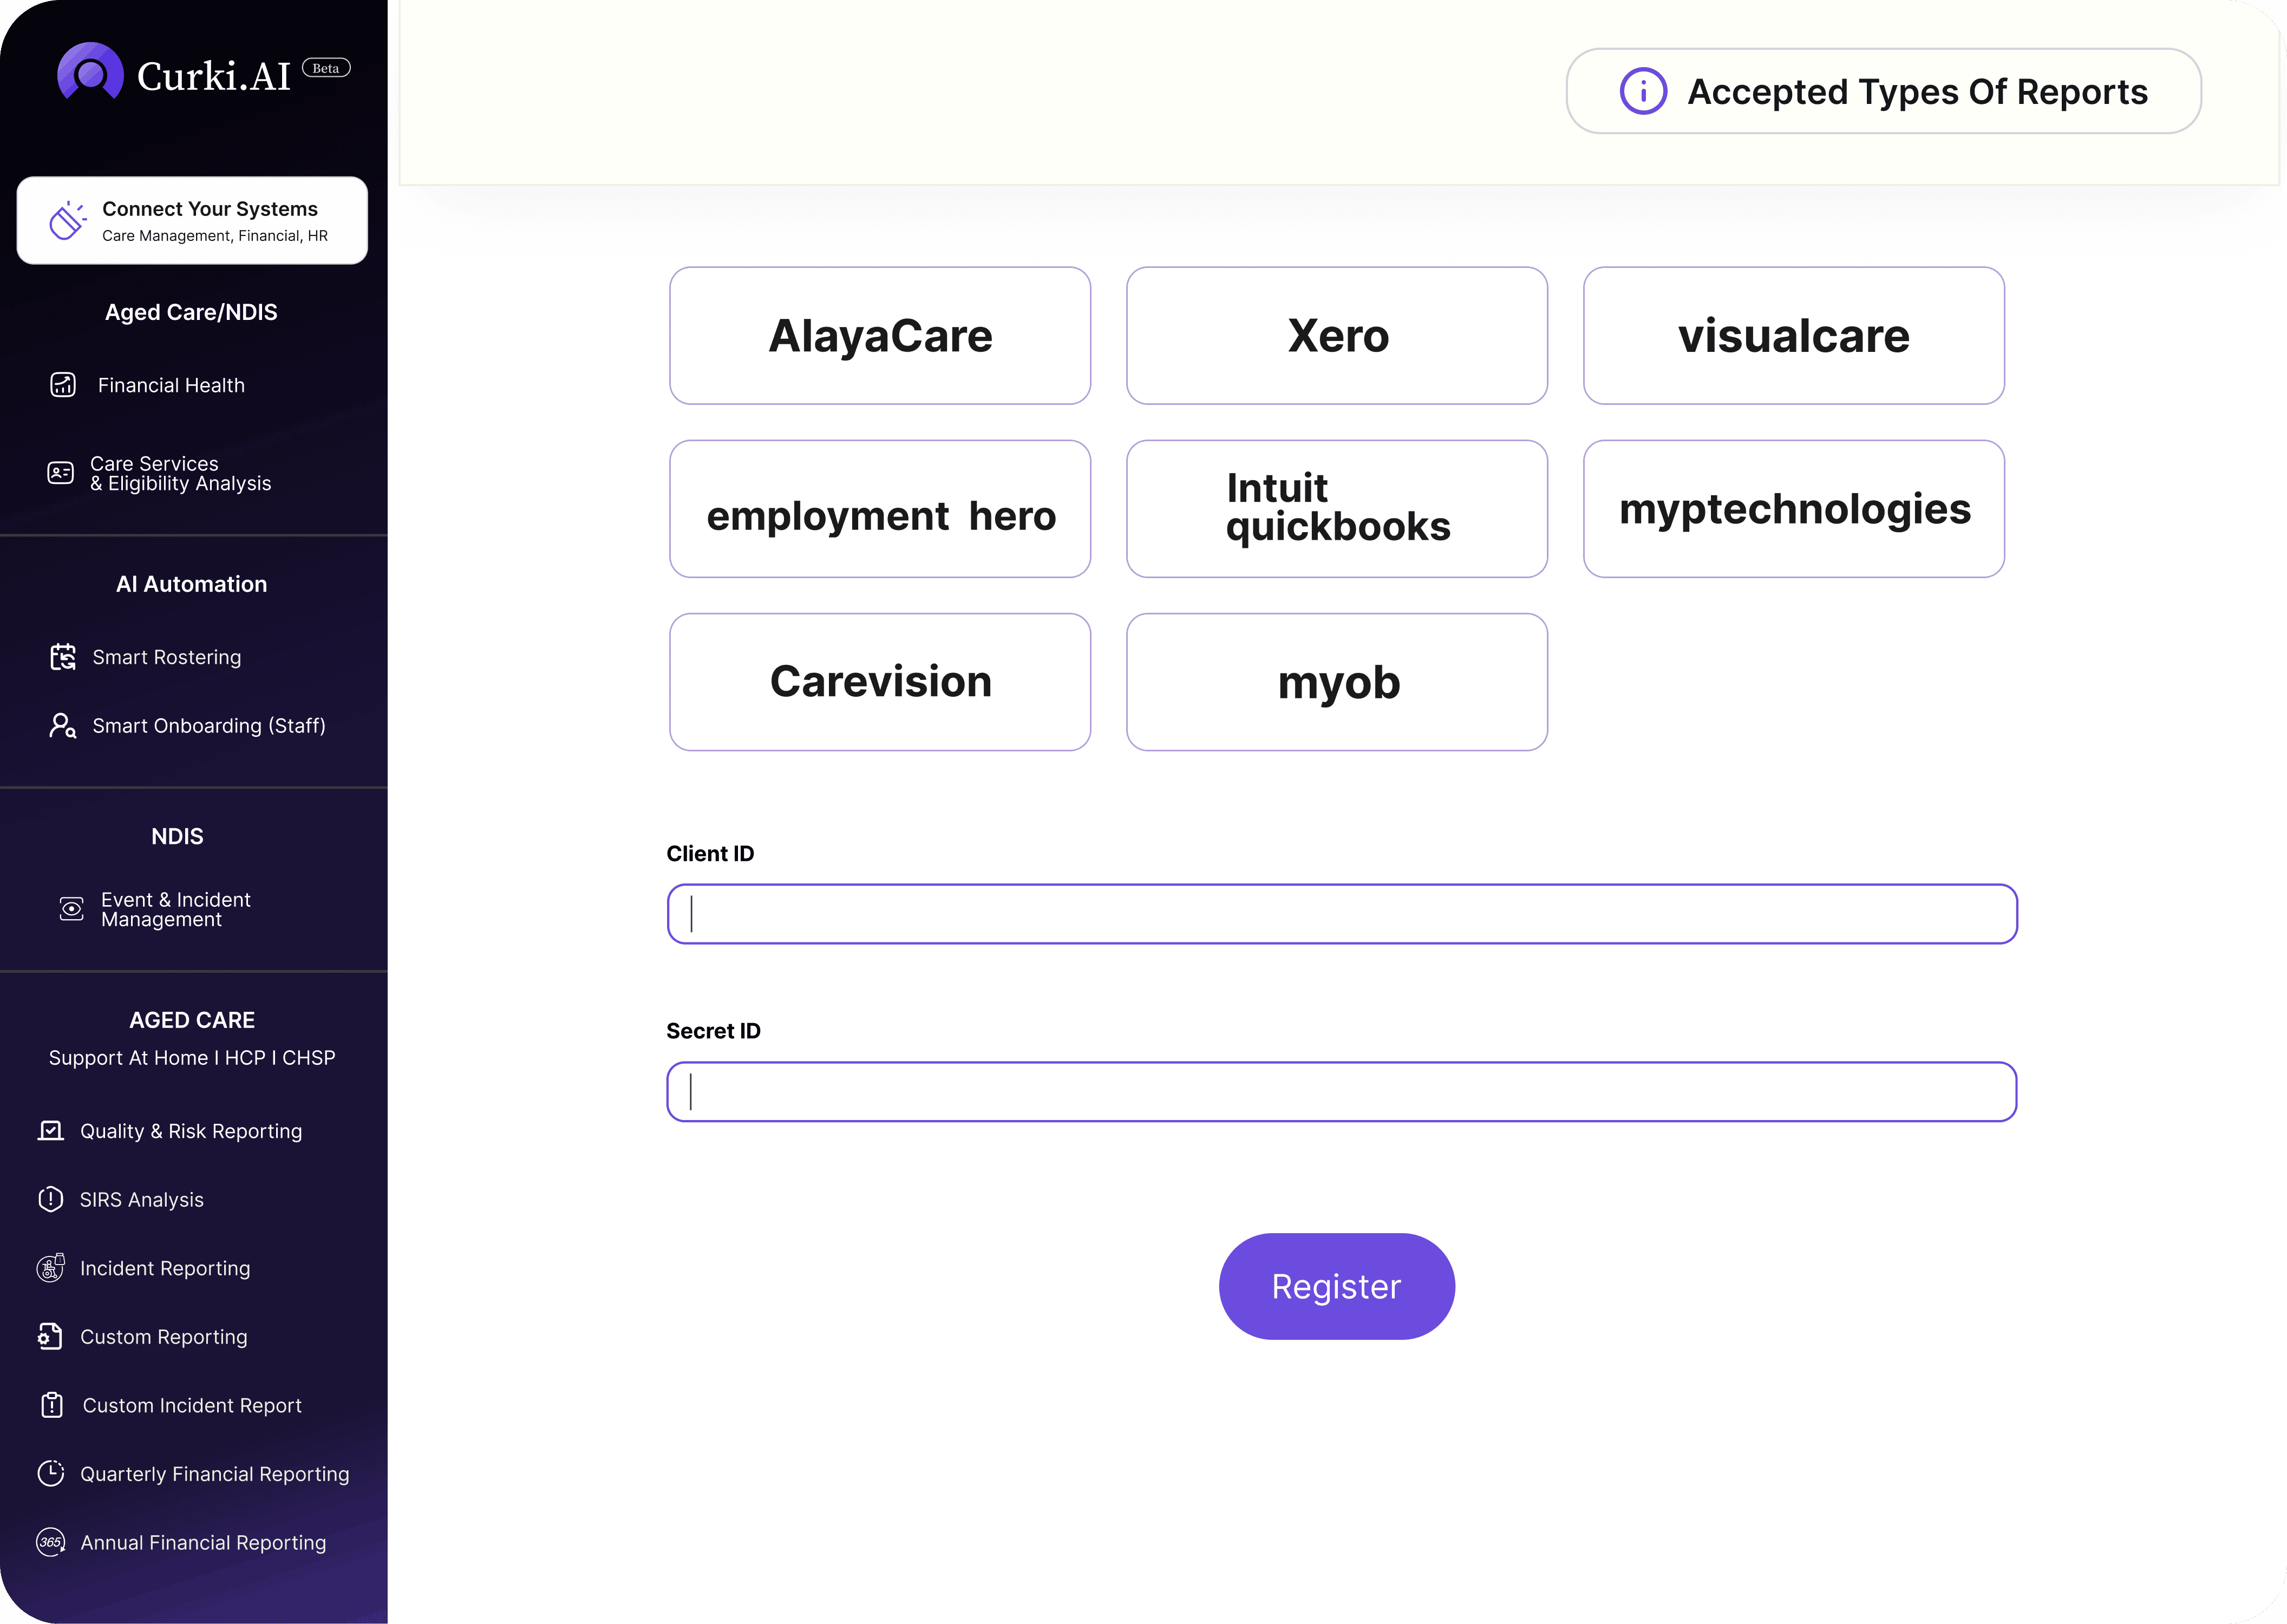The image size is (2287, 1624).
Task: Open Incident Reporting in sidebar
Action: (165, 1268)
